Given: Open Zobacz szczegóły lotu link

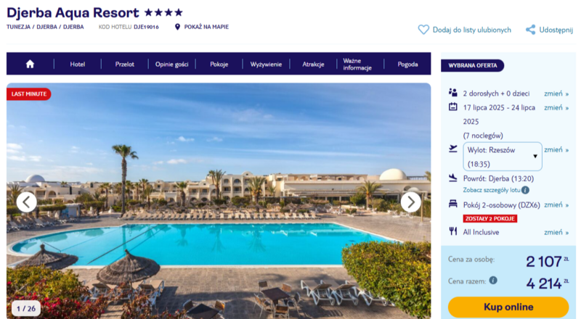Looking at the screenshot, I should (492, 190).
